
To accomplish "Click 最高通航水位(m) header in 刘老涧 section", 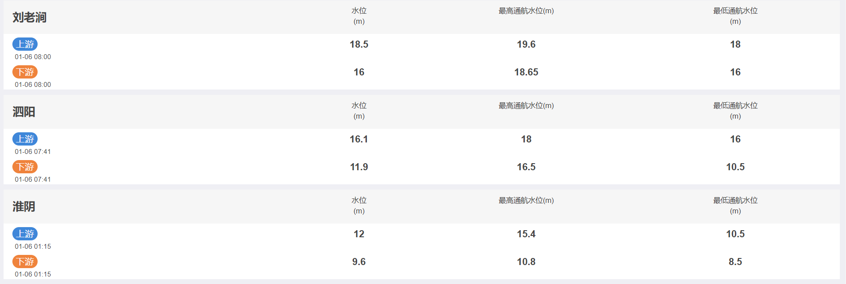I will coord(526,11).
